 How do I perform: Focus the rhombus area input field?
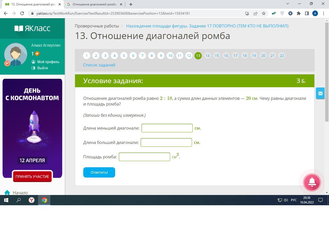click(x=144, y=157)
